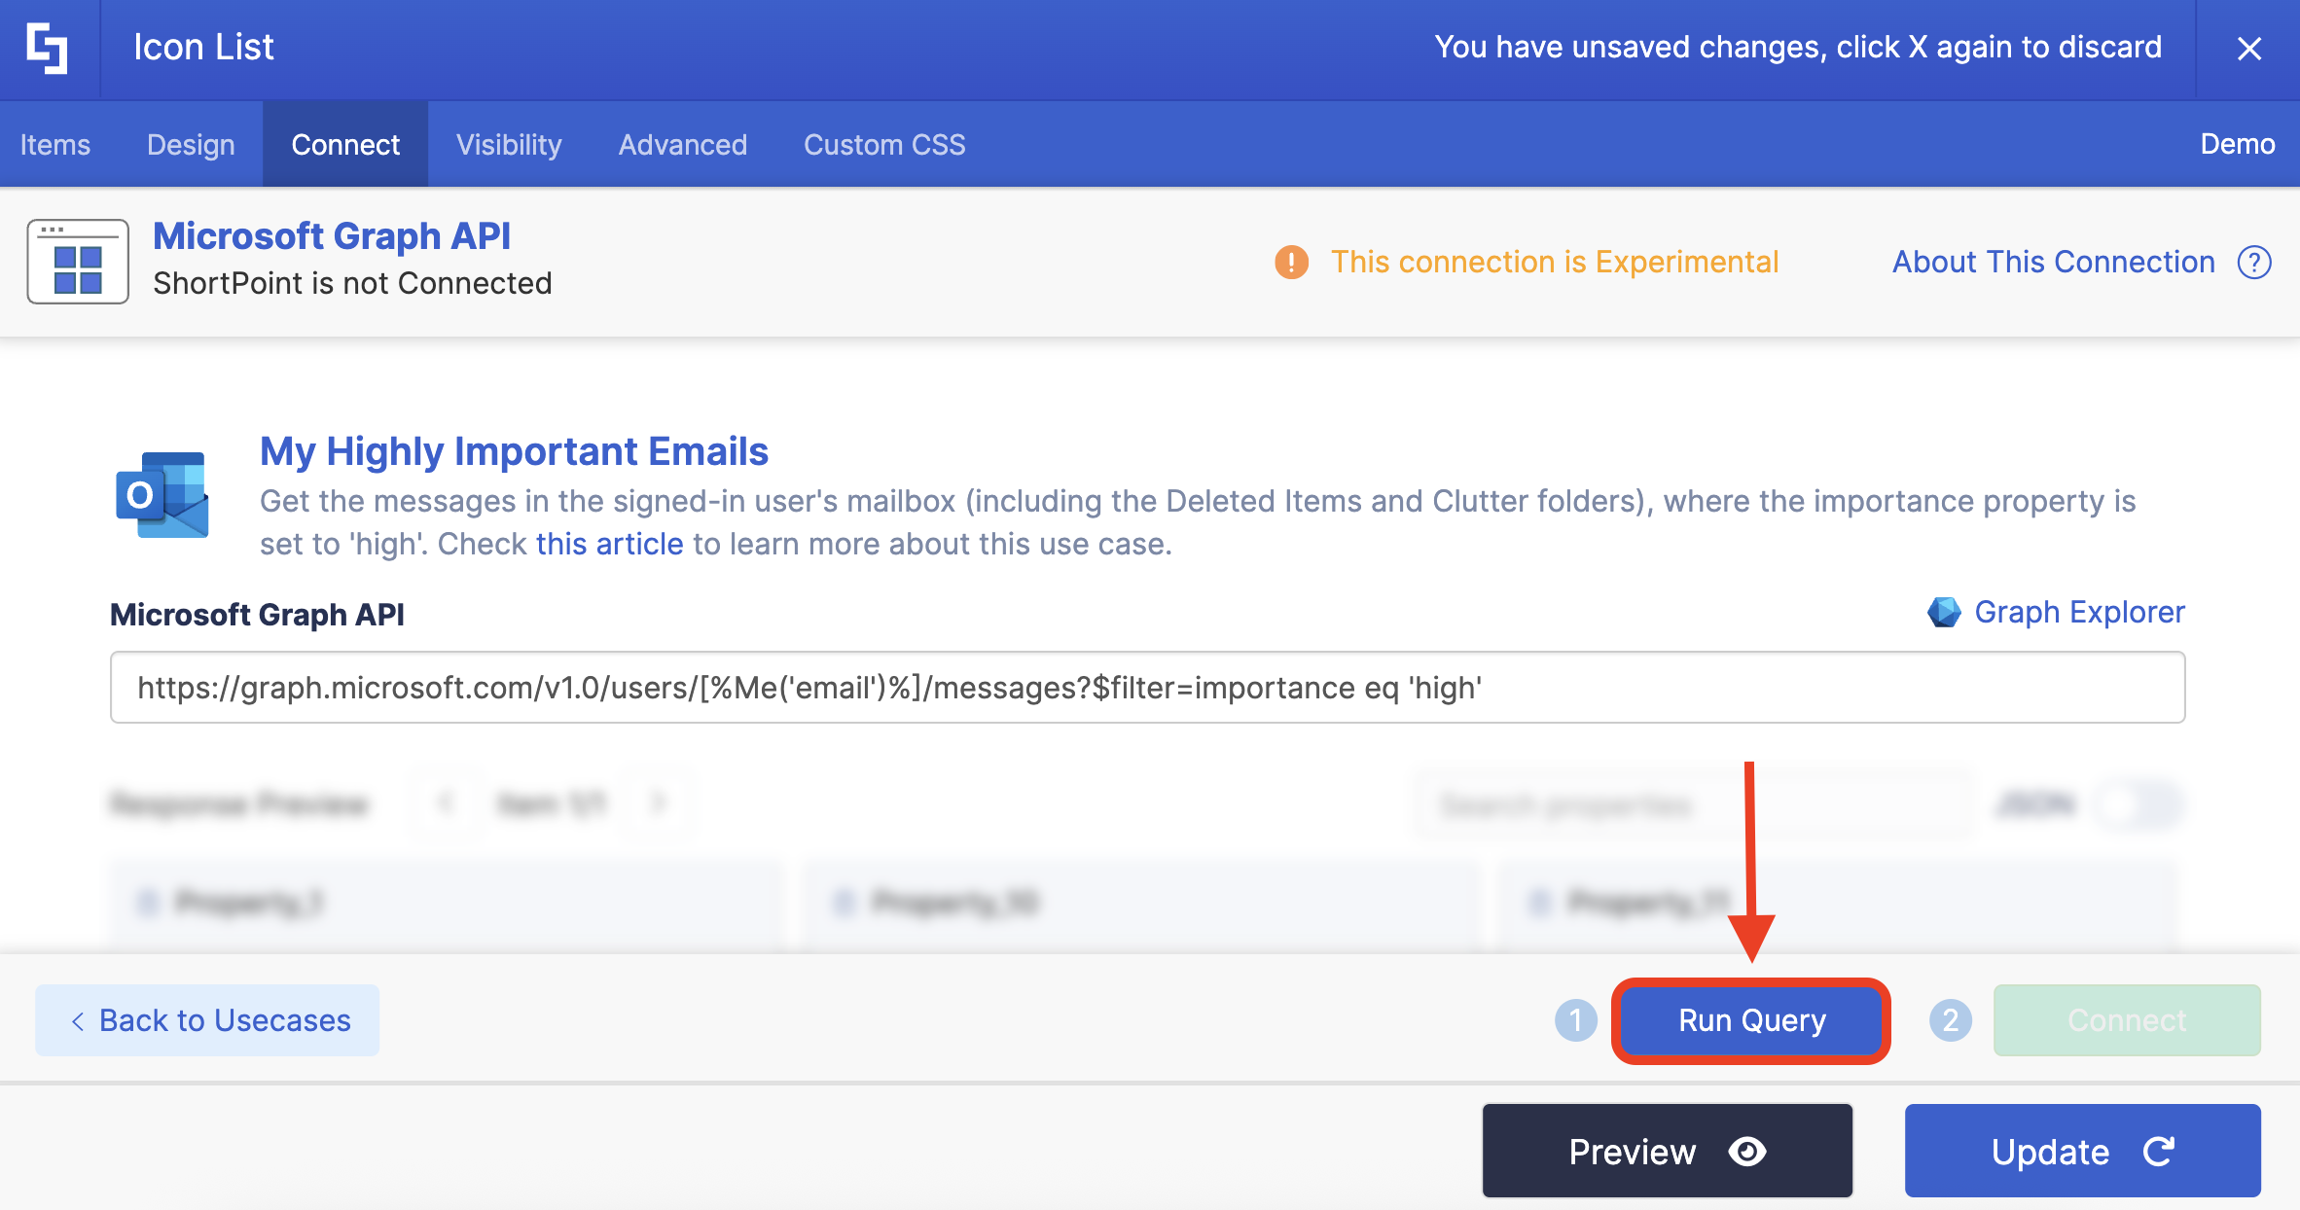Go back to usecases list
Image resolution: width=2300 pixels, height=1210 pixels.
coord(207,1020)
